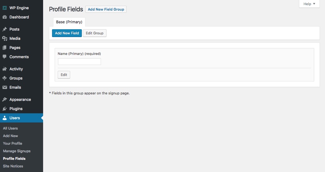Click the Pages document icon
This screenshot has width=325, height=172.
tap(5, 48)
